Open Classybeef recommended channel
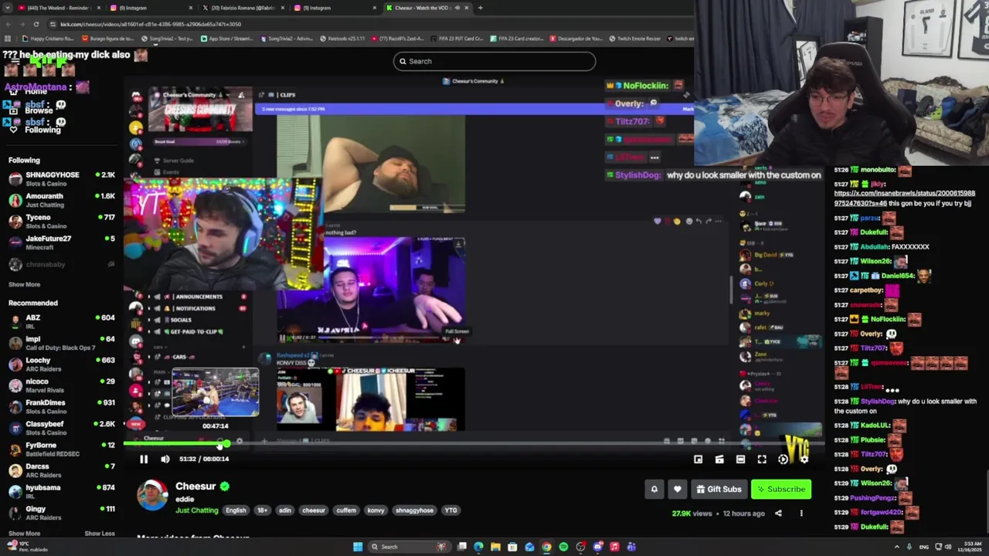The height and width of the screenshot is (556, 989). tap(60, 428)
